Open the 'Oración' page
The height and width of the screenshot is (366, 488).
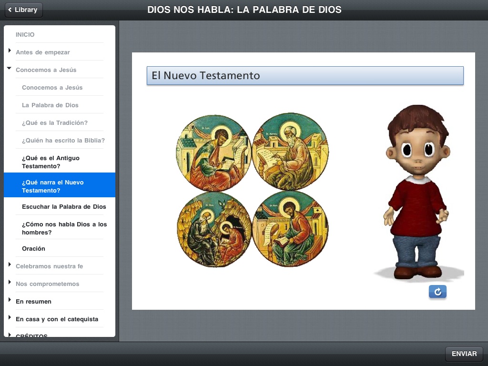(33, 248)
